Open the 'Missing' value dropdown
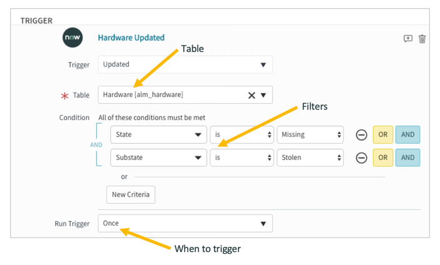The width and height of the screenshot is (440, 265). pyautogui.click(x=310, y=134)
